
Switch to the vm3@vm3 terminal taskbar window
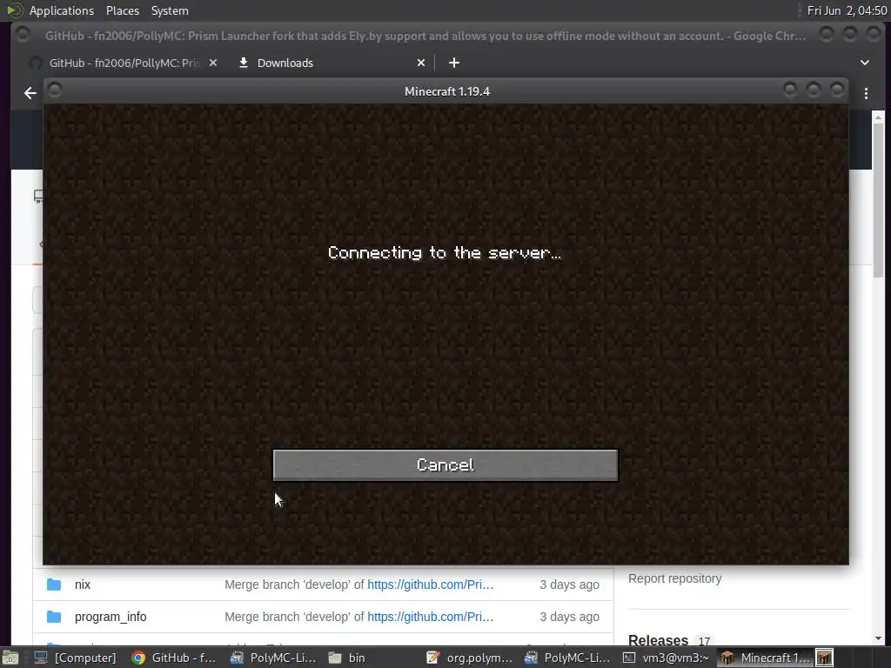(x=666, y=658)
